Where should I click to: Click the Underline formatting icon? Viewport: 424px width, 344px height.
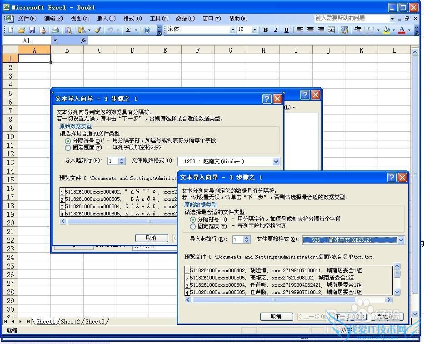pos(286,30)
